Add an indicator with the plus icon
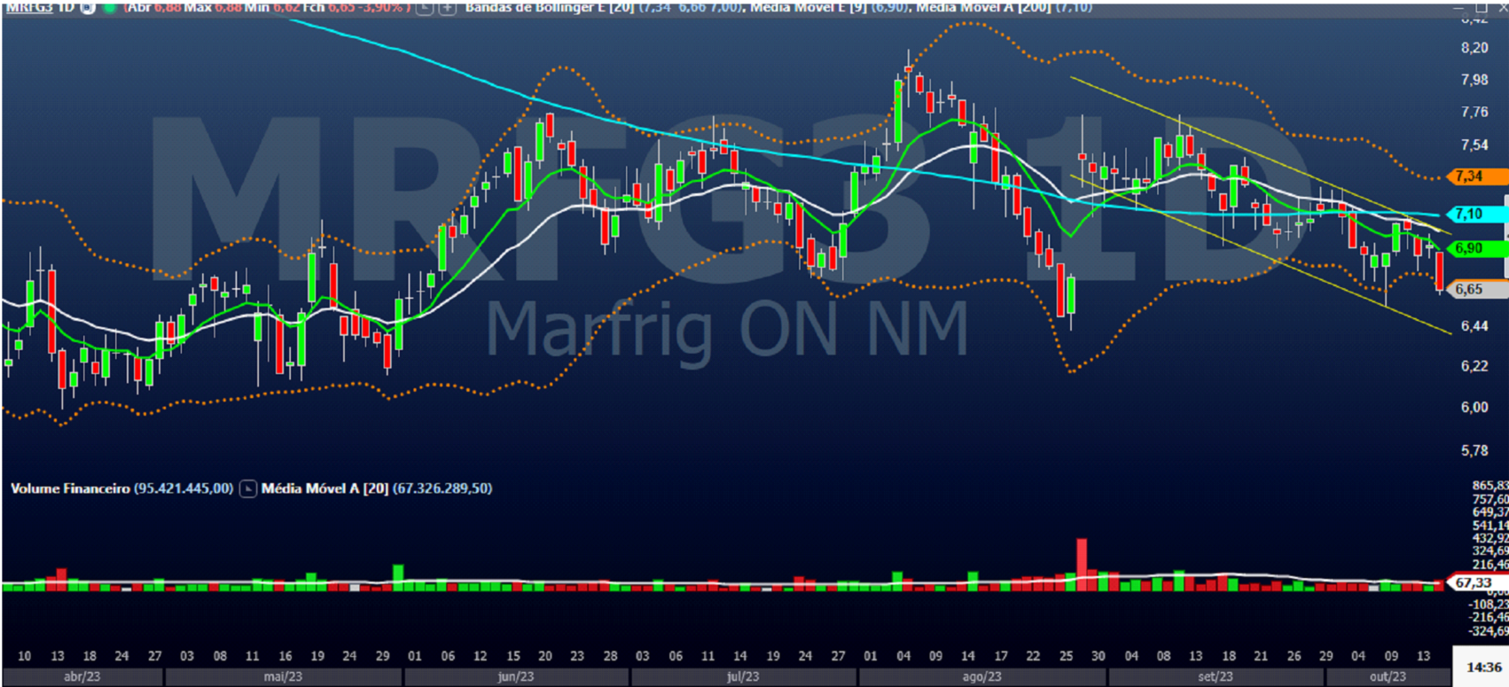 [x=448, y=7]
